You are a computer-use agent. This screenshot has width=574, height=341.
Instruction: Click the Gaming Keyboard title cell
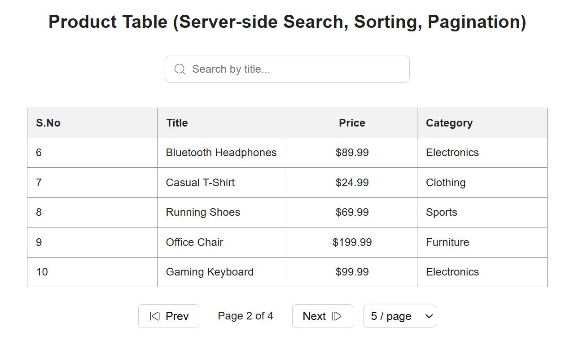210,272
